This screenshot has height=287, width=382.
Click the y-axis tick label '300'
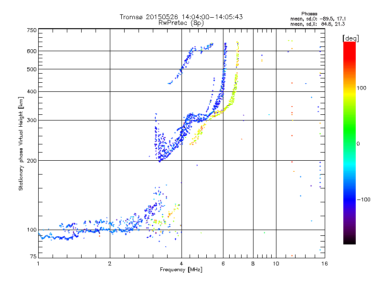32,120
